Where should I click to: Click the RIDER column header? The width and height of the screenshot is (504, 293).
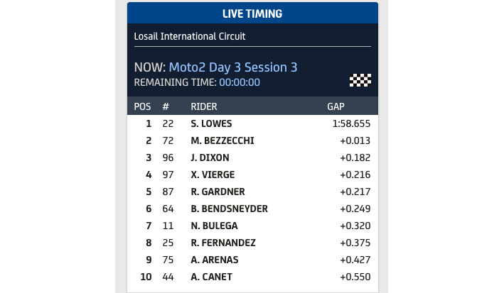[204, 106]
